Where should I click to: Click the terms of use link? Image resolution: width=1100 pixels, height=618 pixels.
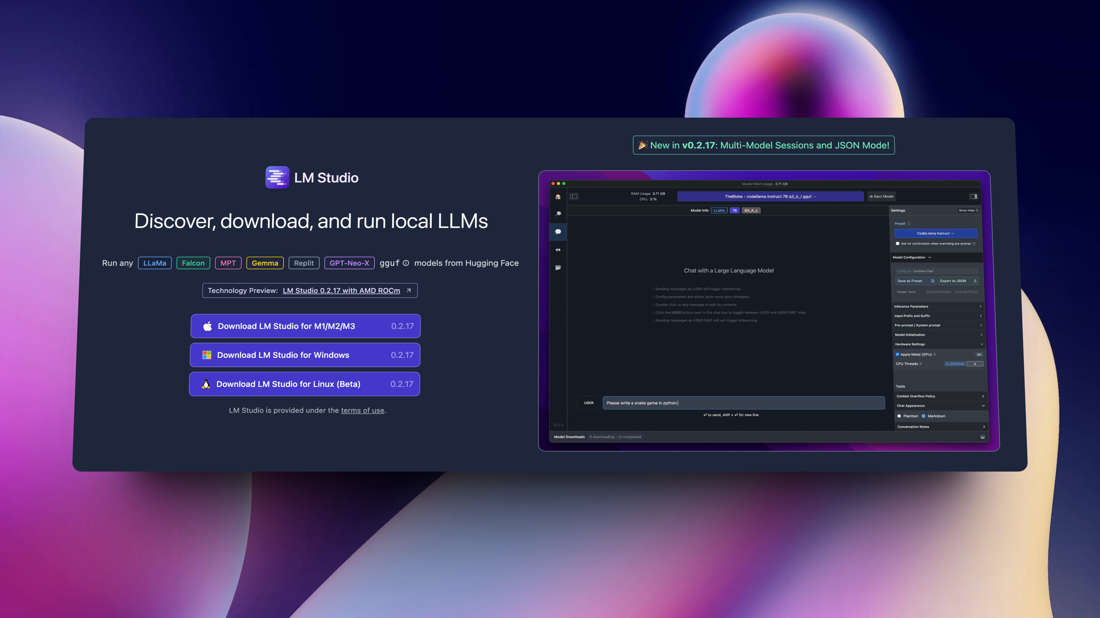(x=362, y=410)
